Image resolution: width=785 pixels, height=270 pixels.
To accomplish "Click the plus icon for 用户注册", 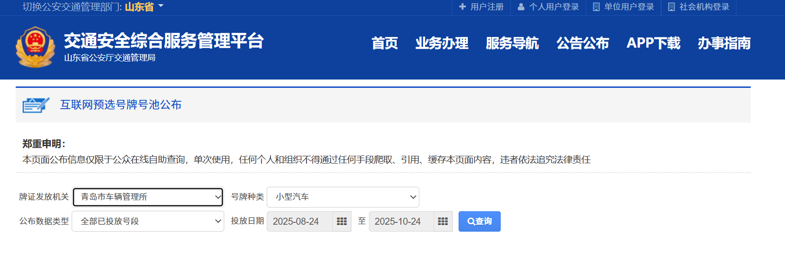I will [x=462, y=7].
